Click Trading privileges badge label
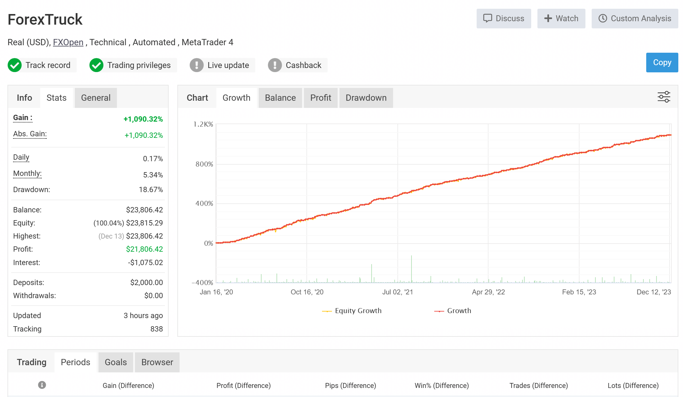 pos(139,65)
